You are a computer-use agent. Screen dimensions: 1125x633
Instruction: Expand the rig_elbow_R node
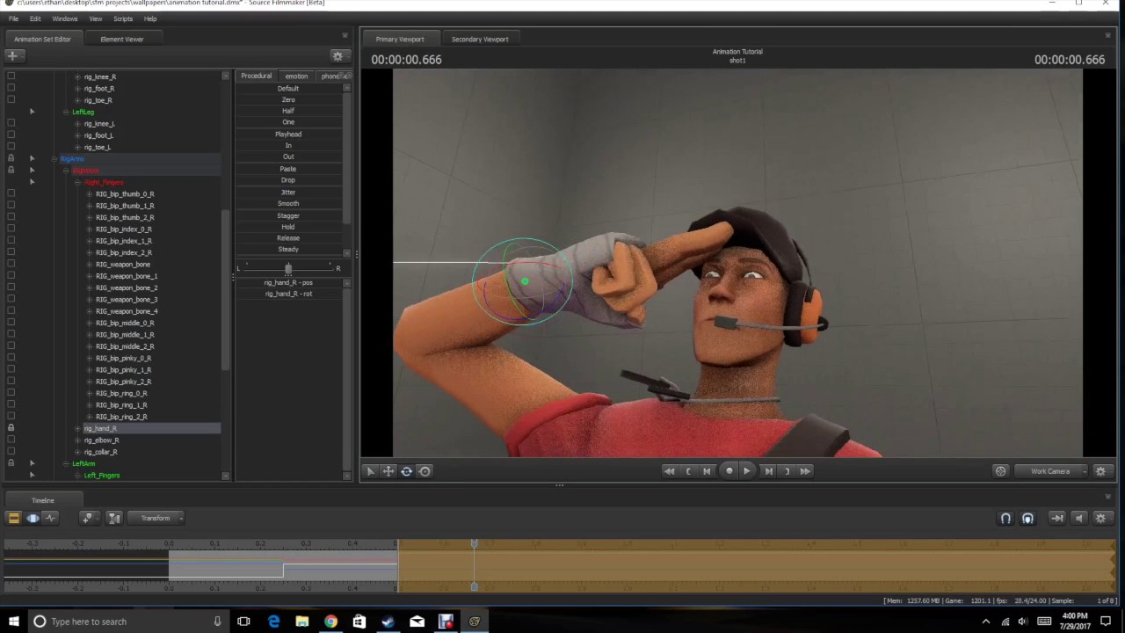click(x=77, y=440)
